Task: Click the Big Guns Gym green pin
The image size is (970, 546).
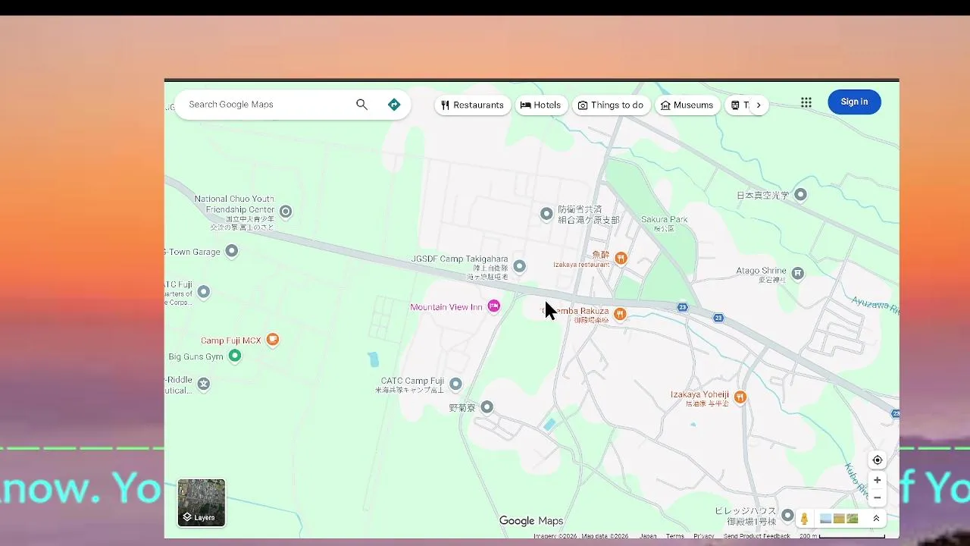Action: [234, 356]
